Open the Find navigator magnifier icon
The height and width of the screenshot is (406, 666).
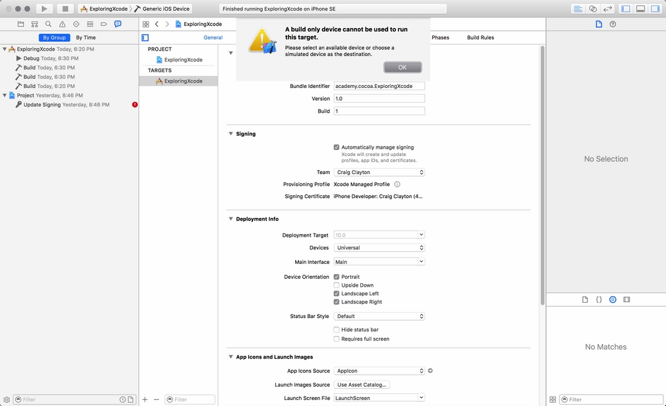tap(49, 24)
